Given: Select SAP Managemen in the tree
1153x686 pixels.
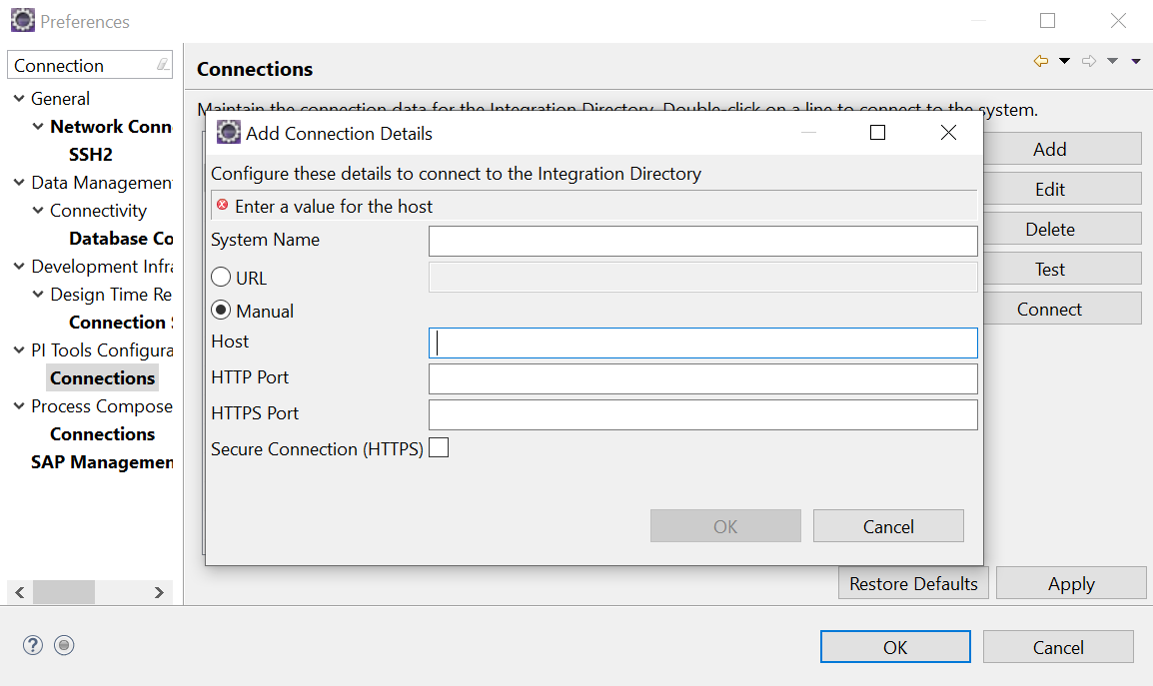Looking at the screenshot, I should 102,461.
